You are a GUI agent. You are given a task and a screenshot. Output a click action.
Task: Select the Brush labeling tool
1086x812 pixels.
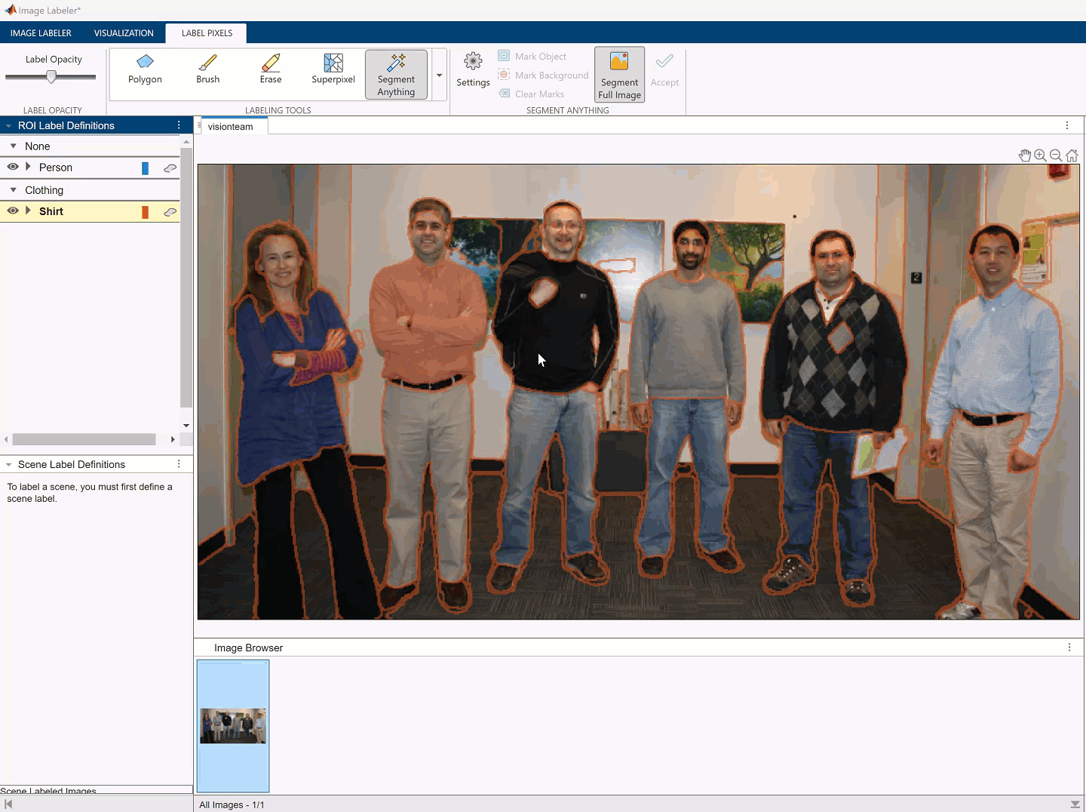pyautogui.click(x=207, y=69)
